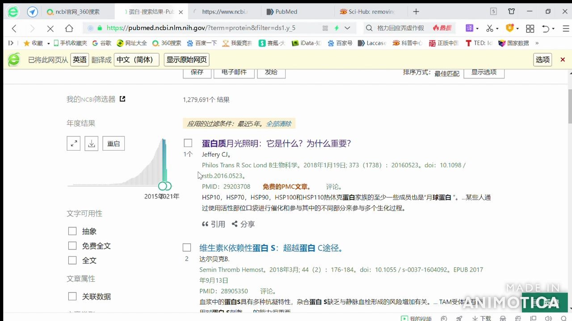This screenshot has width=572, height=321.
Task: Click the 我的视频 status bar item
Action: click(x=416, y=318)
